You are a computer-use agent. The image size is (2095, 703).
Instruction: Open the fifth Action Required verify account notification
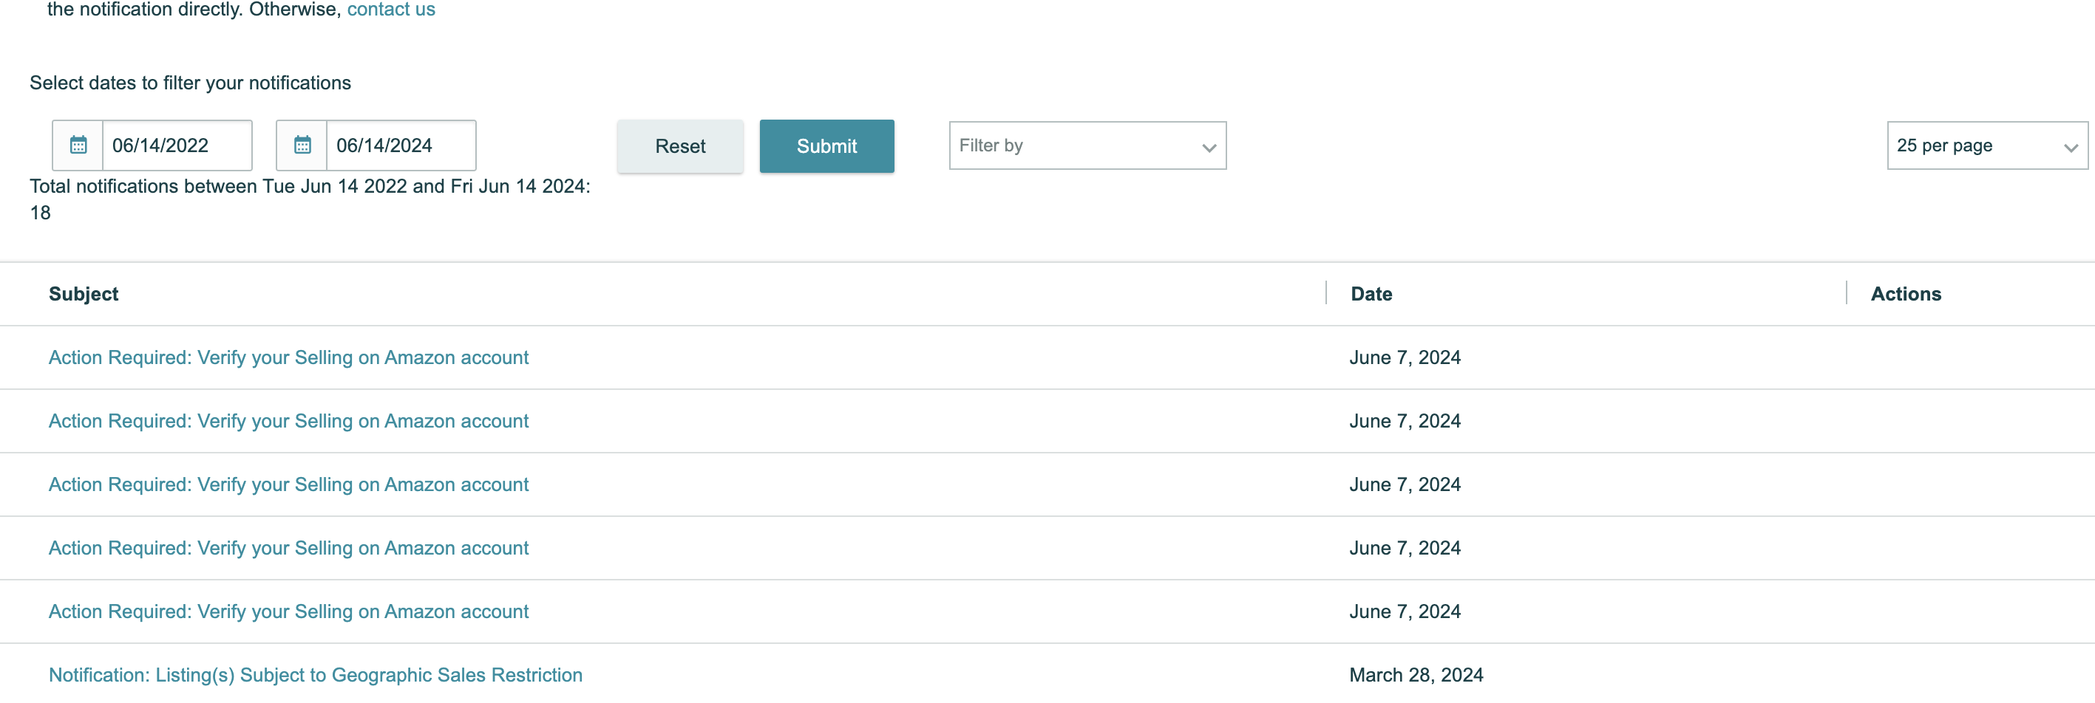(x=289, y=611)
